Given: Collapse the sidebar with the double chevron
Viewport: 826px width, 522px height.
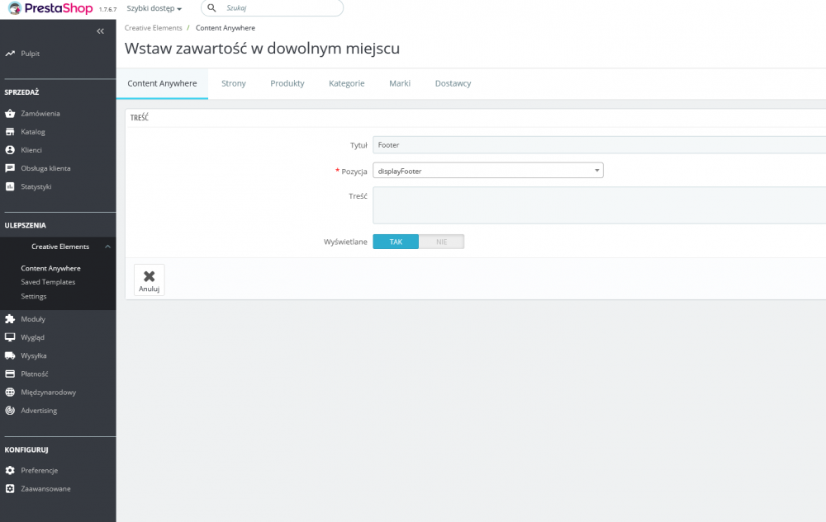Looking at the screenshot, I should coord(100,31).
